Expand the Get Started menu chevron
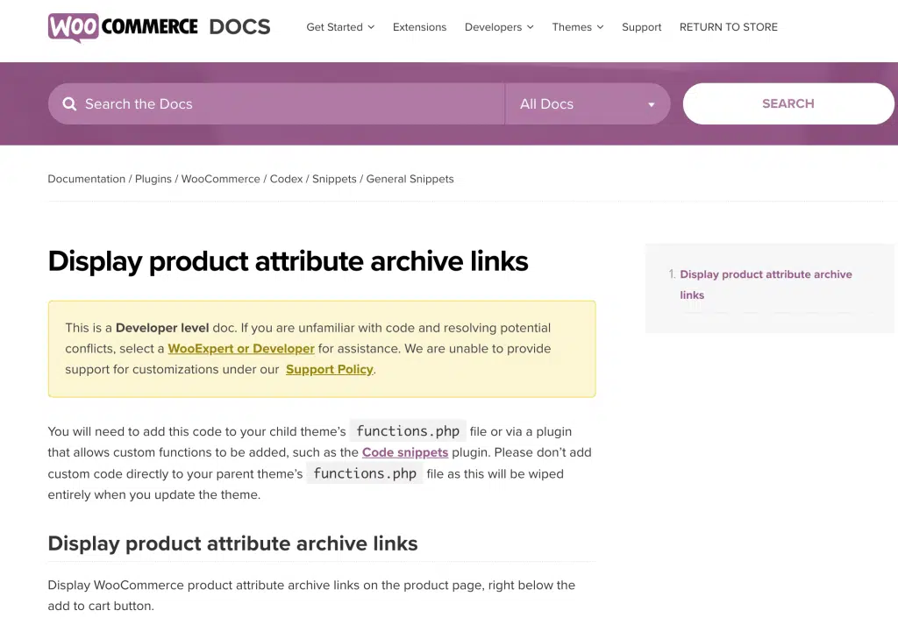The width and height of the screenshot is (898, 625). pos(371,27)
